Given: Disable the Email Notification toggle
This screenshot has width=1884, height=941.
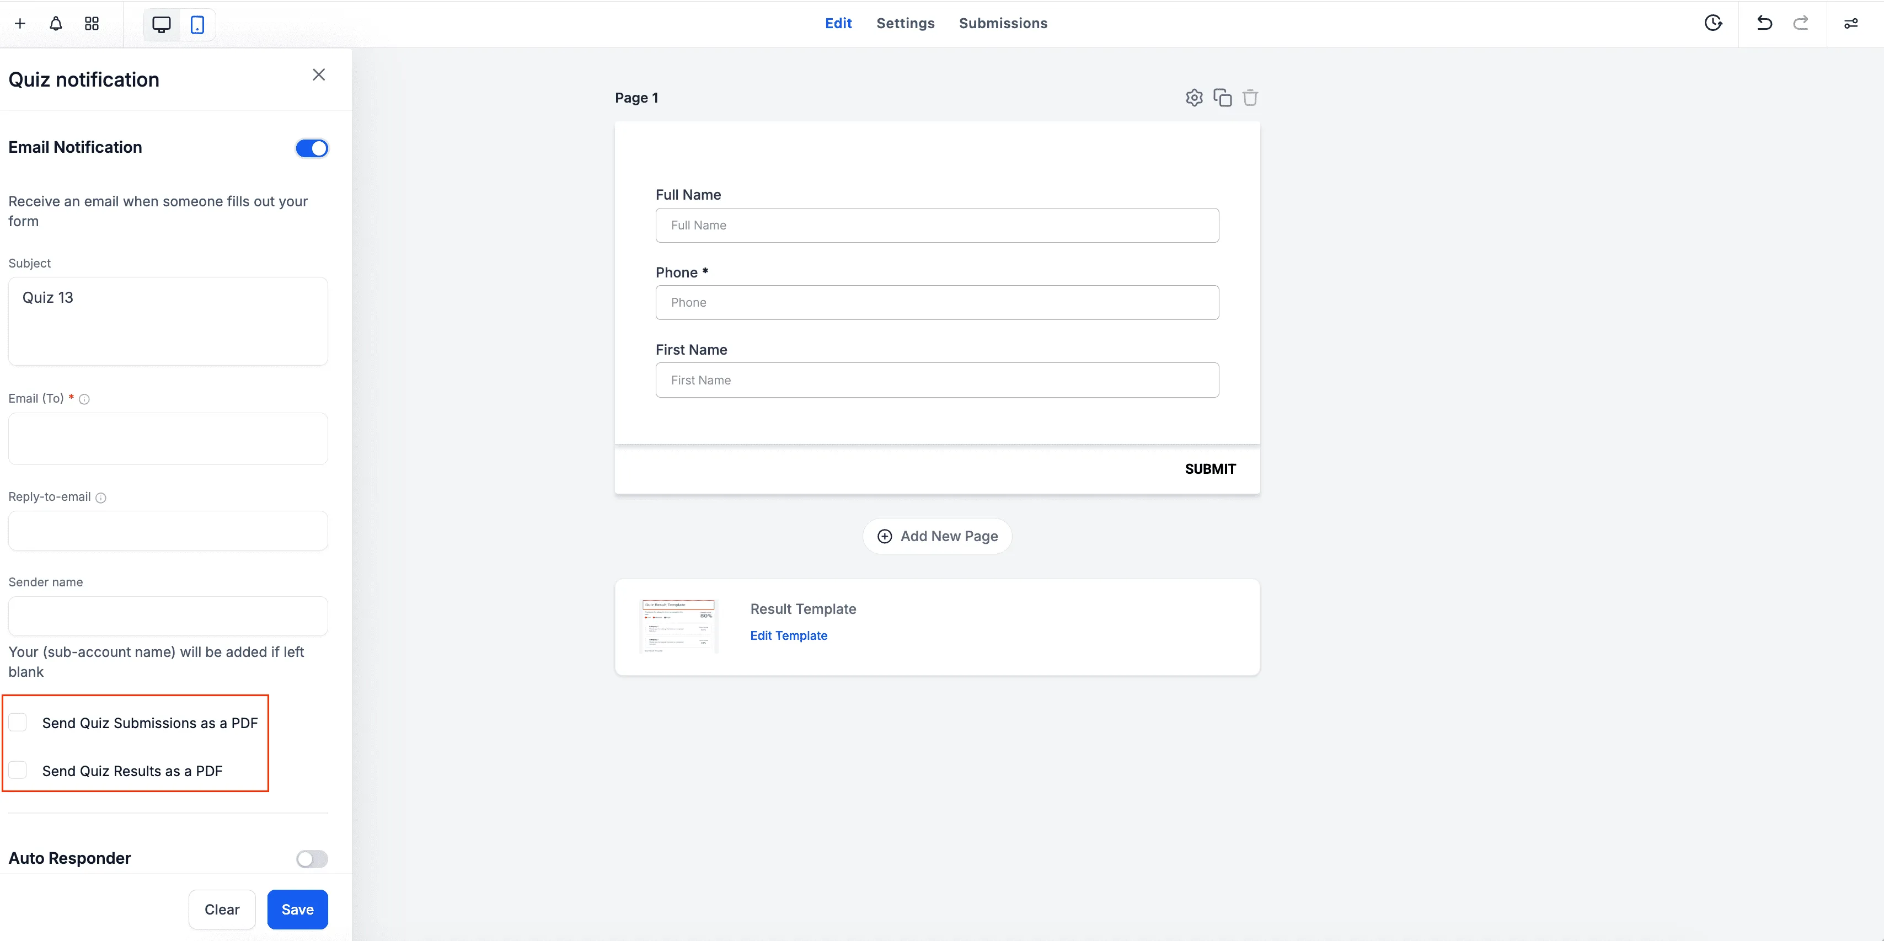Looking at the screenshot, I should [312, 148].
